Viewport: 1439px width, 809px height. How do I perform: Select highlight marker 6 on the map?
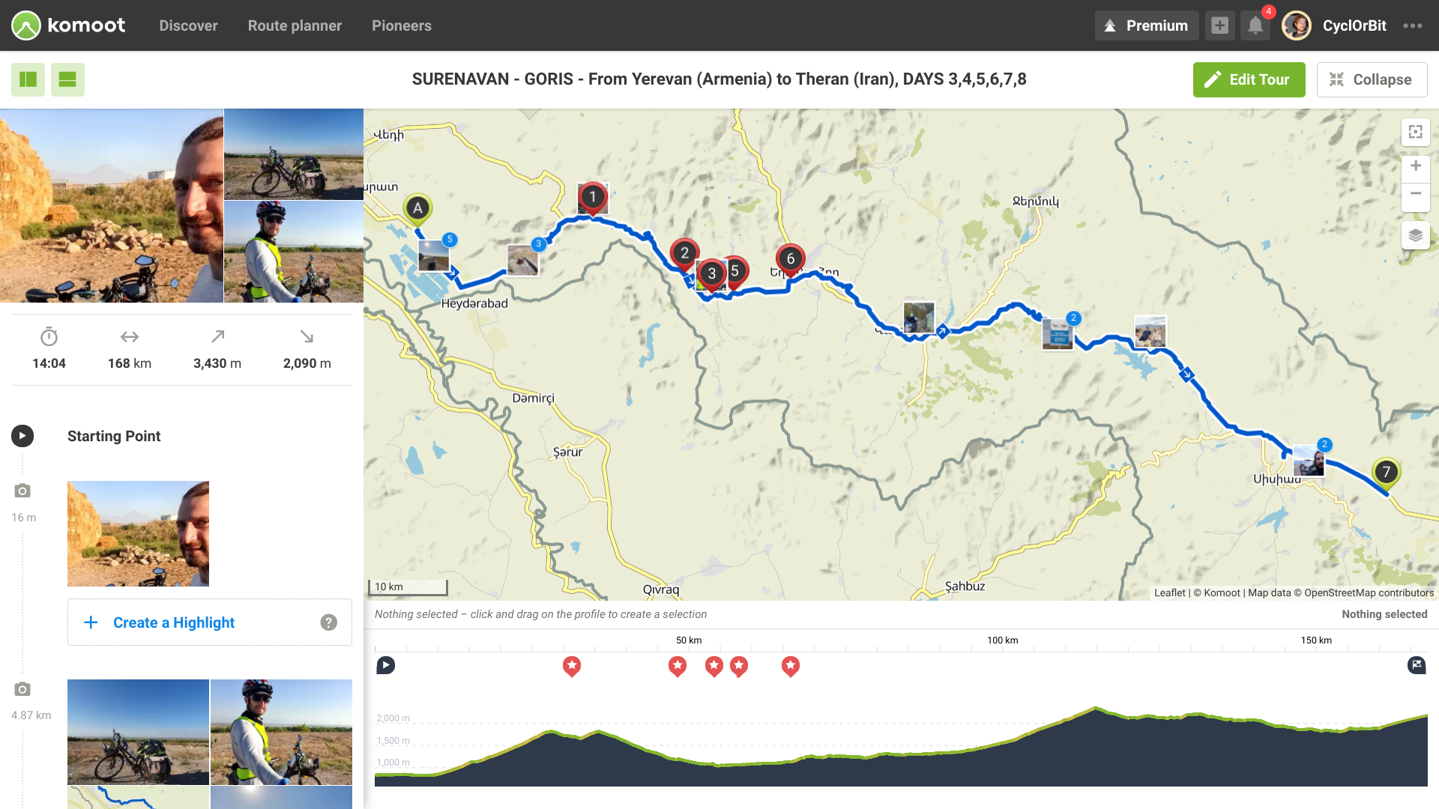pyautogui.click(x=790, y=259)
